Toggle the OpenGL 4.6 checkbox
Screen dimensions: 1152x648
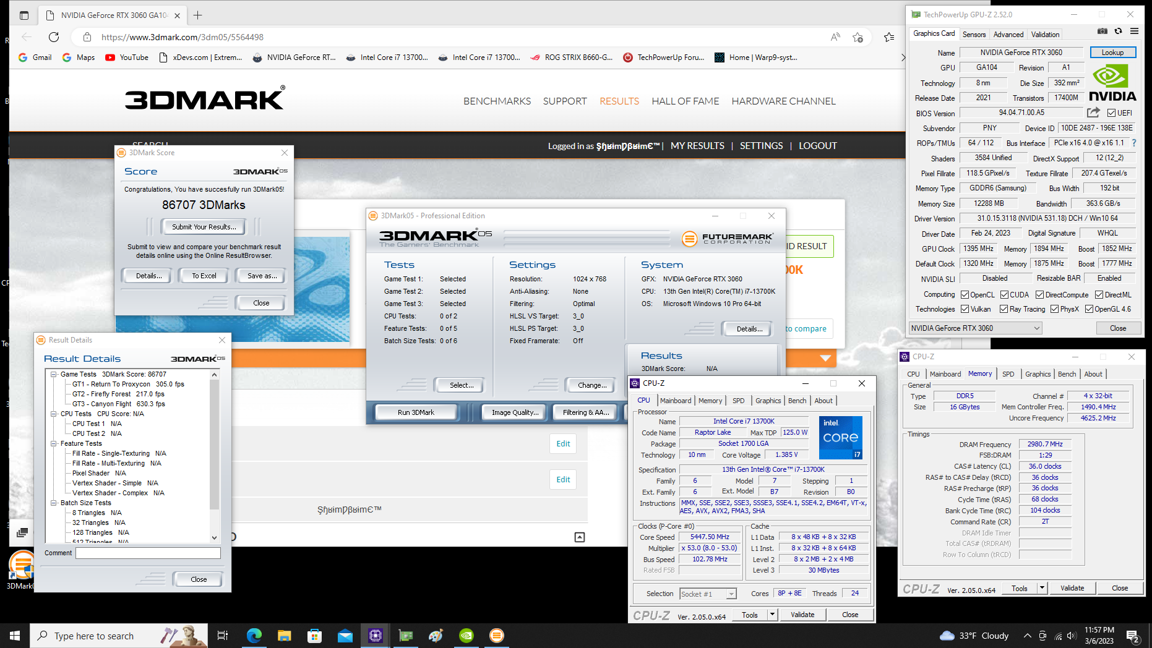pyautogui.click(x=1089, y=309)
